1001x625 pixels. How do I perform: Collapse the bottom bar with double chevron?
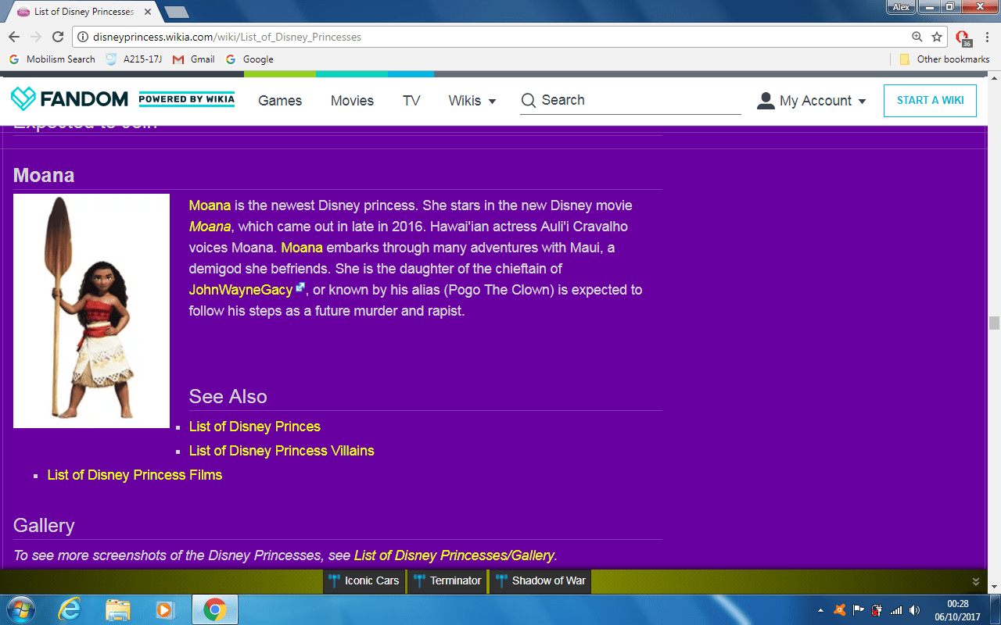click(x=975, y=581)
